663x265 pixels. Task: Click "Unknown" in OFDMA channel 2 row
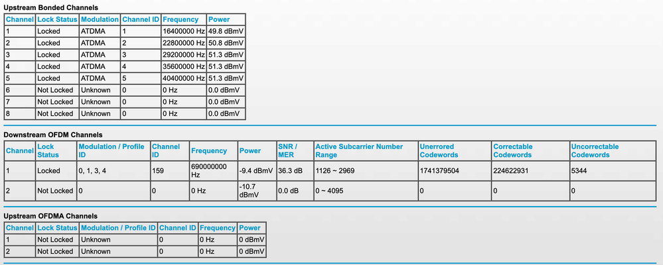96,252
